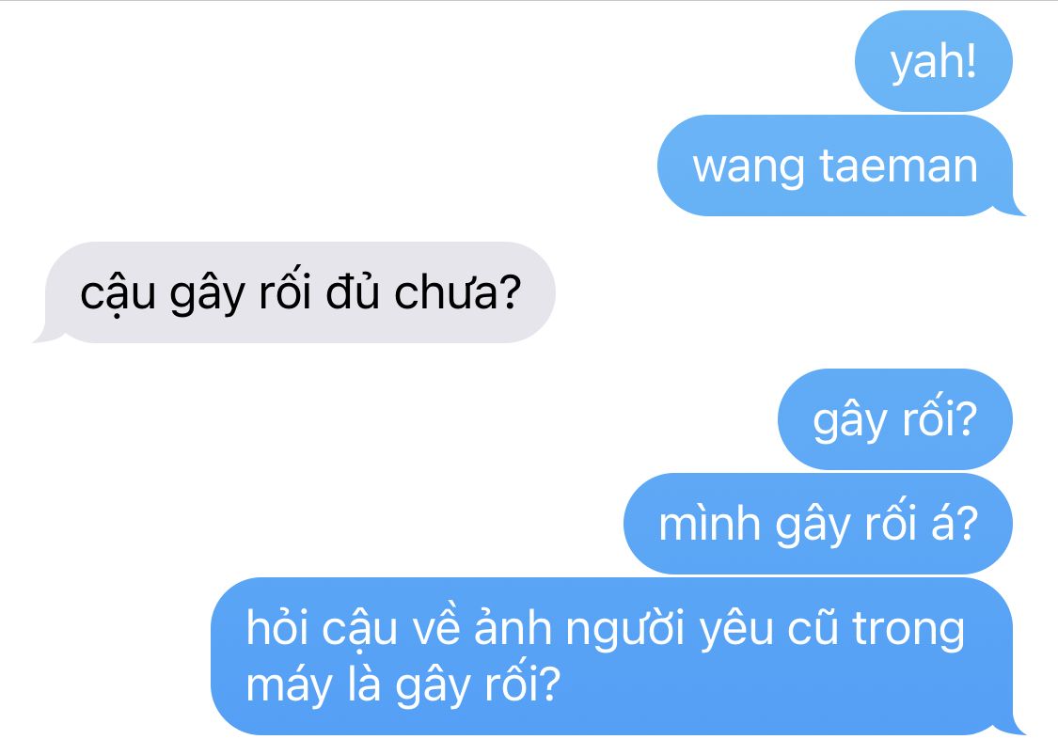
Task: Click the word 'taeman' in the message
Action: tap(899, 165)
